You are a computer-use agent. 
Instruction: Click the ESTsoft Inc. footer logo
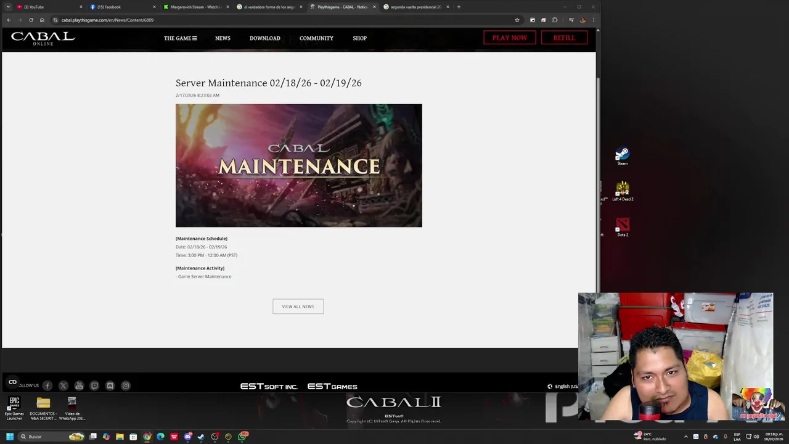(x=269, y=387)
